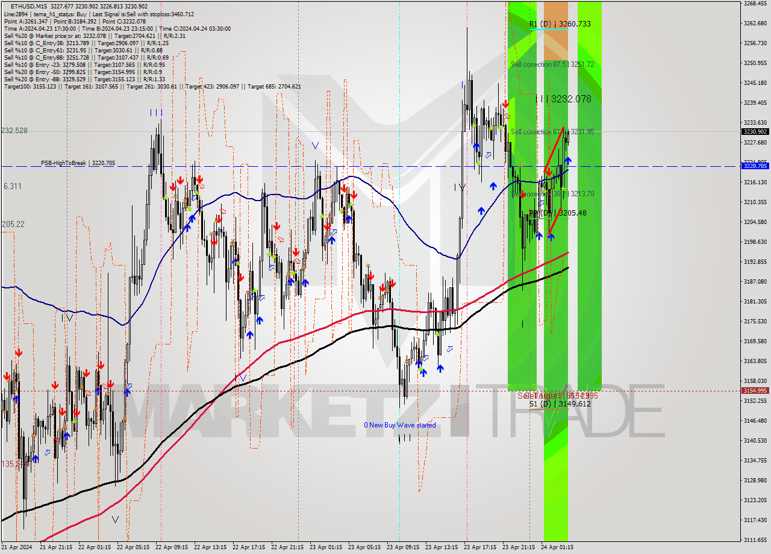The height and width of the screenshot is (554, 771).
Task: Click price axis value 3268.455
Action: 755,3
